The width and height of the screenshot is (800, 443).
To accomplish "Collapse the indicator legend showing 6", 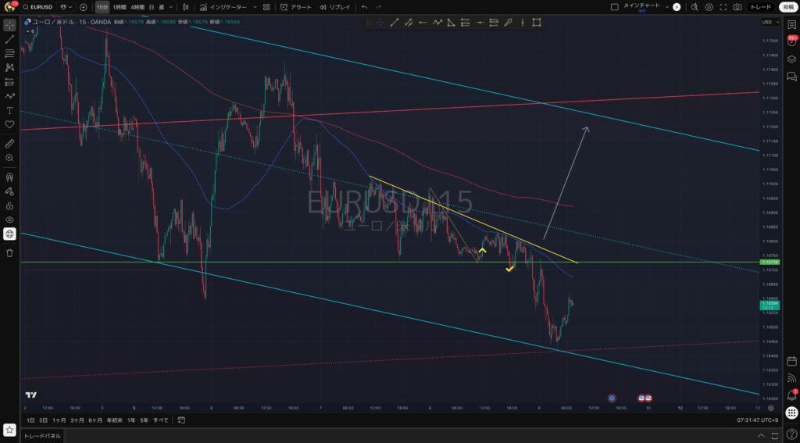I will point(30,31).
